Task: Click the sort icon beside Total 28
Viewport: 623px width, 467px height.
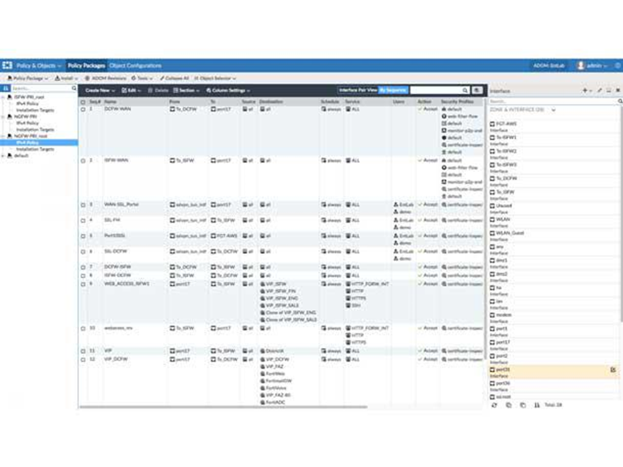Action: pyautogui.click(x=537, y=406)
